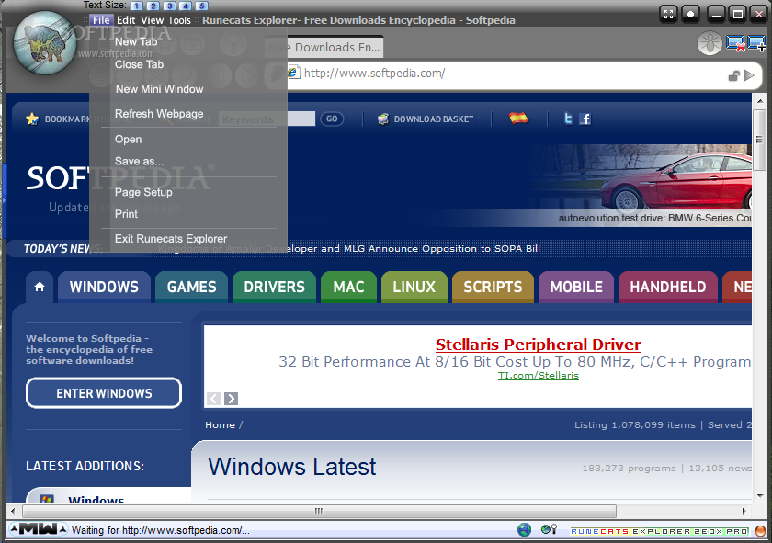Choose Close Tab from File menu
This screenshot has width=772, height=543.
click(x=140, y=64)
